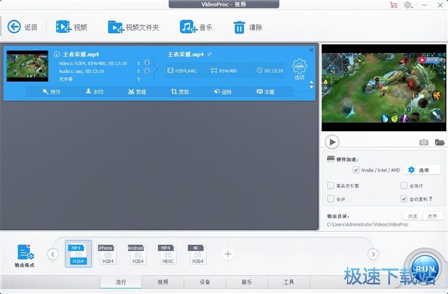Open codec 选项 gear for the video
The width and height of the screenshot is (448, 294).
(x=299, y=69)
